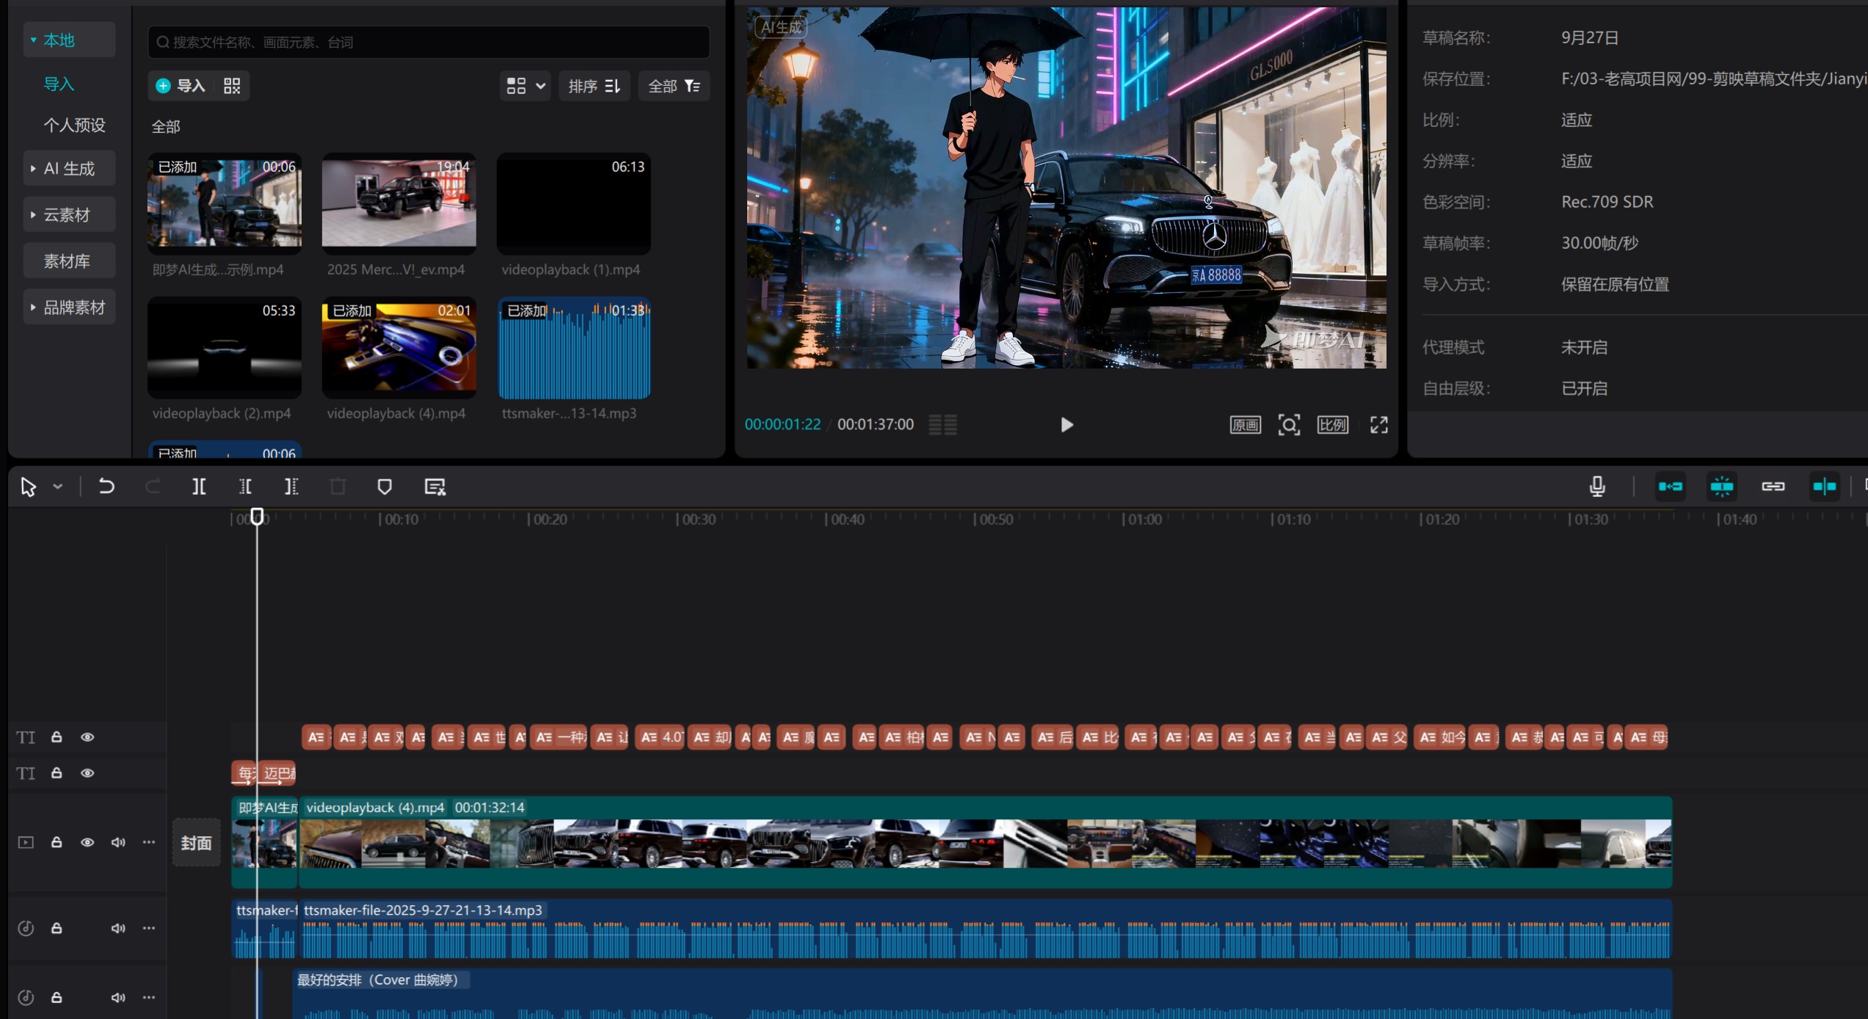
Task: Click the preview focus zoom icon
Action: [x=1288, y=425]
